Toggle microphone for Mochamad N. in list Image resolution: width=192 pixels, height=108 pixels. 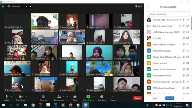[184, 20]
